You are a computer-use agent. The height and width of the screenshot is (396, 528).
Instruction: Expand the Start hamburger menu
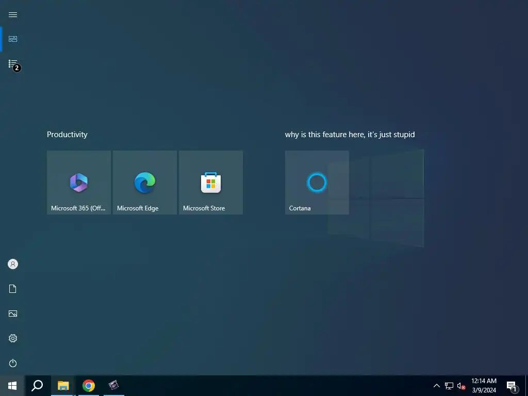(x=13, y=14)
